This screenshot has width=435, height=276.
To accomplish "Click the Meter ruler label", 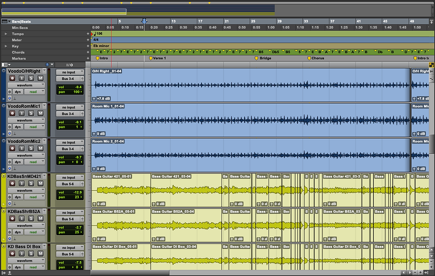I will 17,40.
